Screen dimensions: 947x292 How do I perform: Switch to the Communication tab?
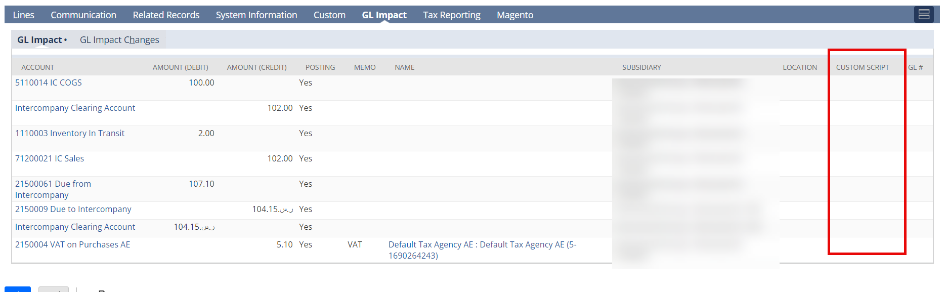coord(83,15)
